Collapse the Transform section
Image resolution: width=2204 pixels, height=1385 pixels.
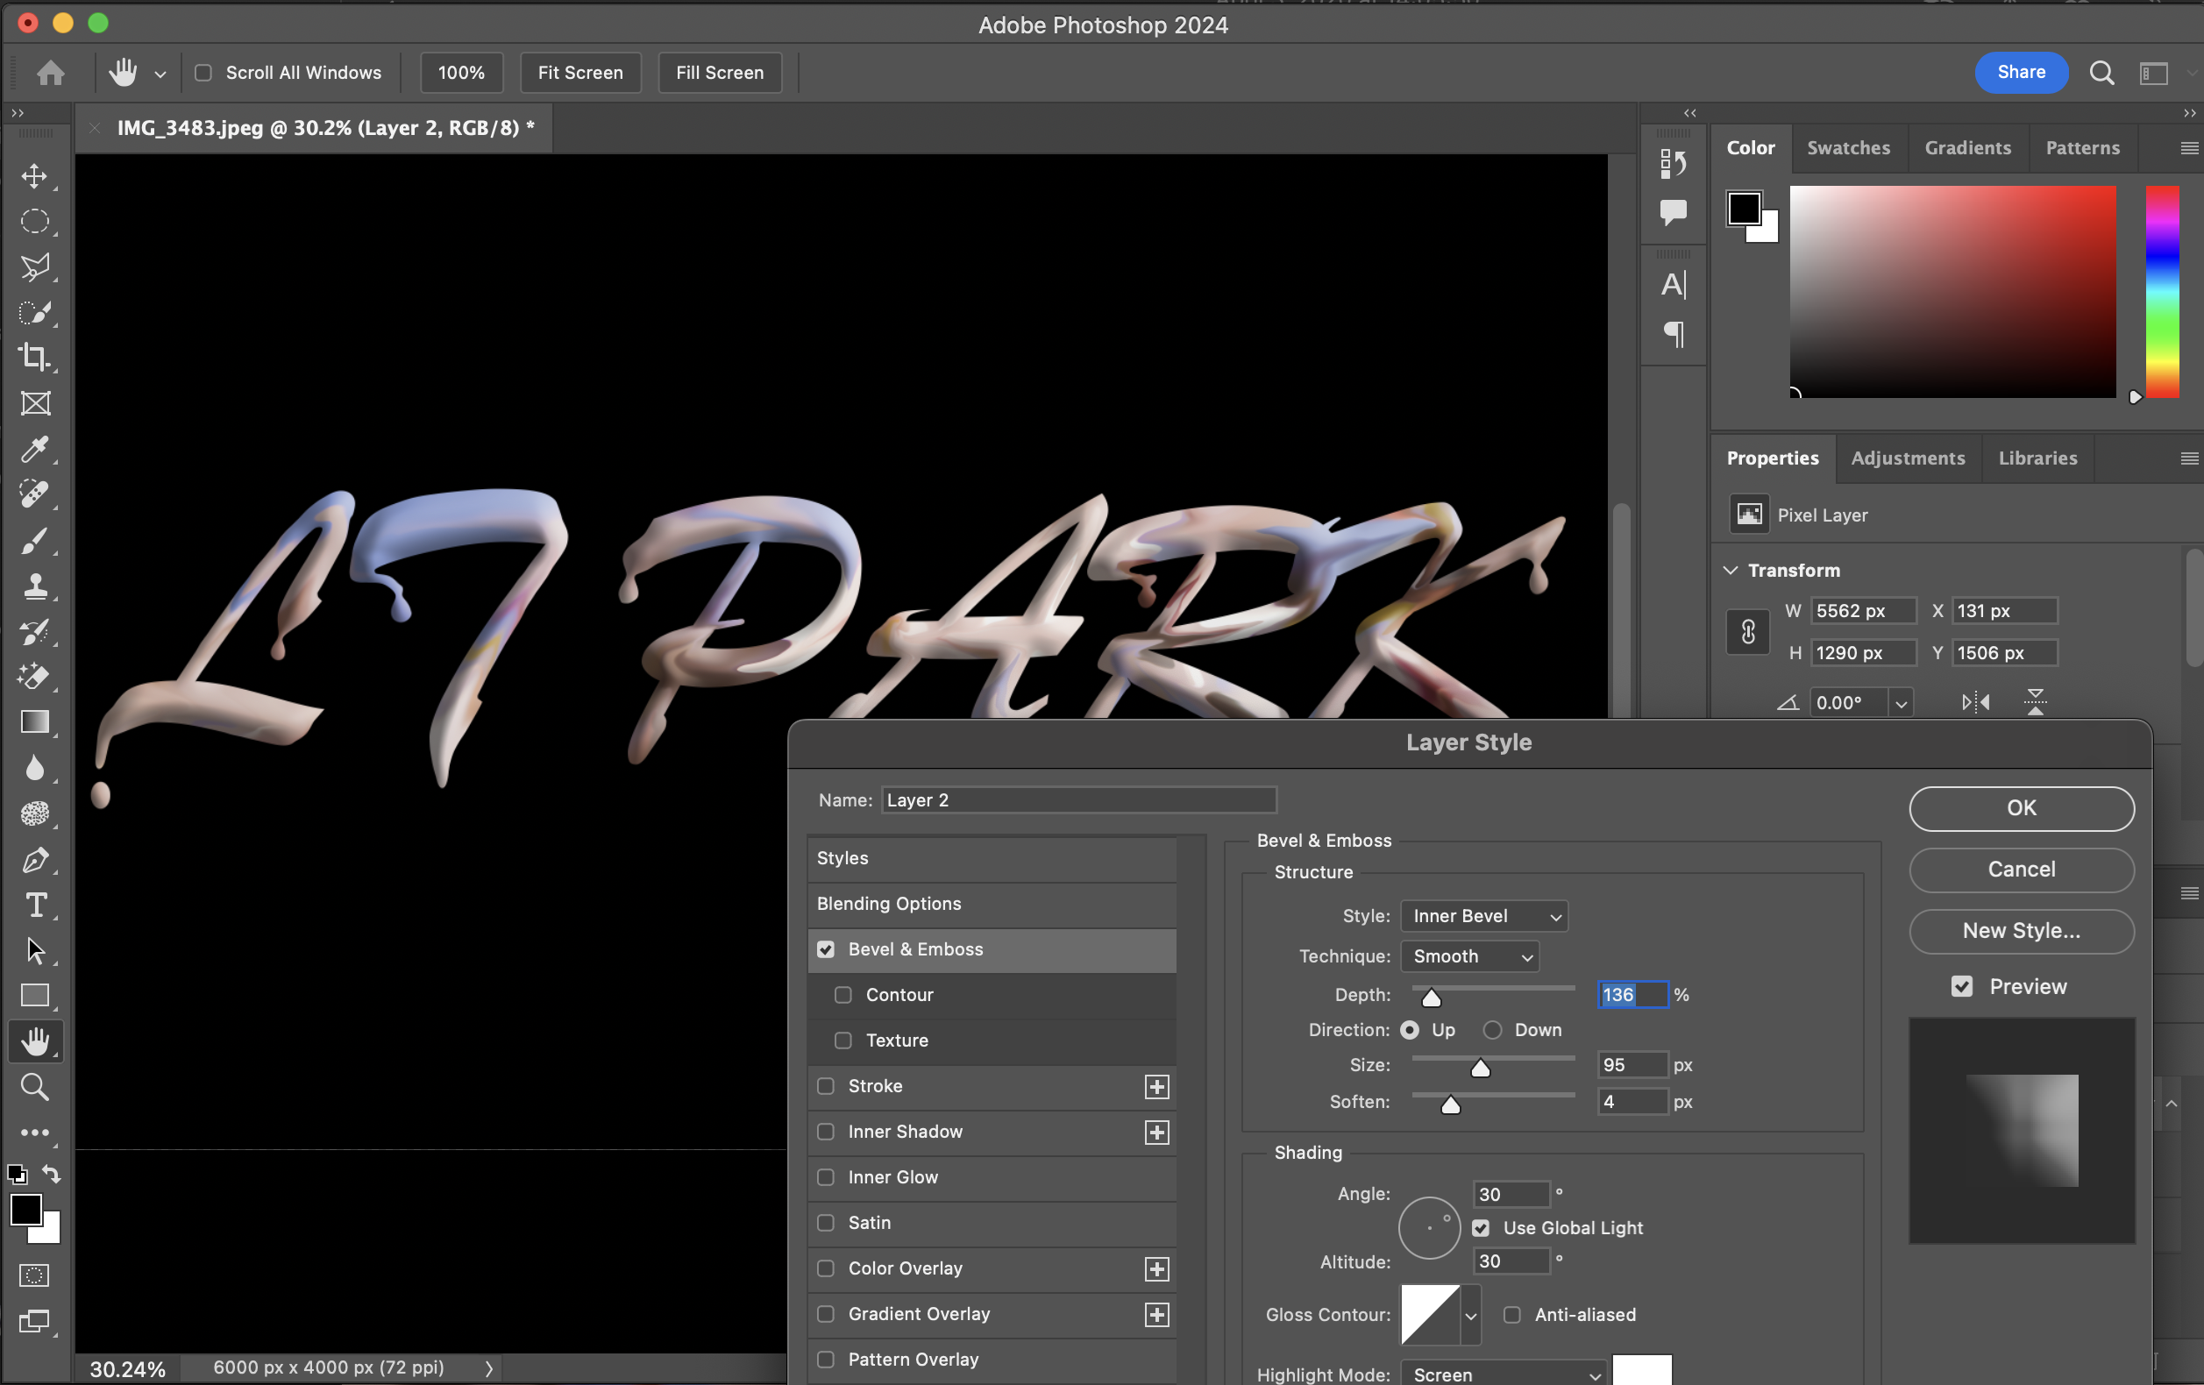point(1731,571)
